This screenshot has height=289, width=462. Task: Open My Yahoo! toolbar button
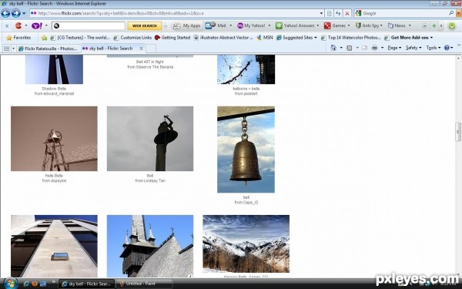[x=251, y=25]
